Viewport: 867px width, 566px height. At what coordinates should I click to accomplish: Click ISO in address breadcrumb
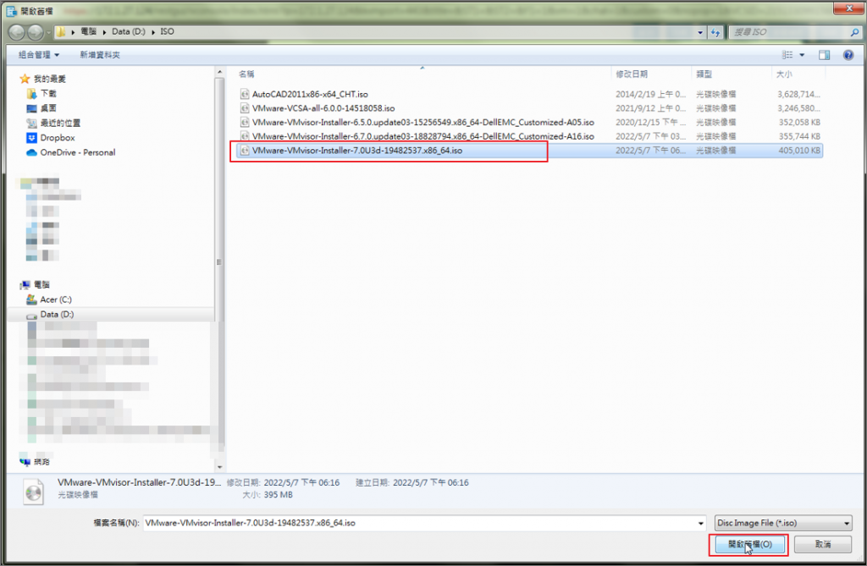click(167, 32)
